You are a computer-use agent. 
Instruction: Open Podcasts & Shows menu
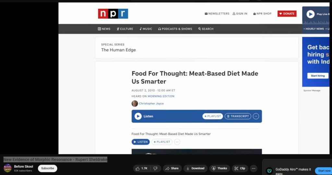(x=175, y=29)
